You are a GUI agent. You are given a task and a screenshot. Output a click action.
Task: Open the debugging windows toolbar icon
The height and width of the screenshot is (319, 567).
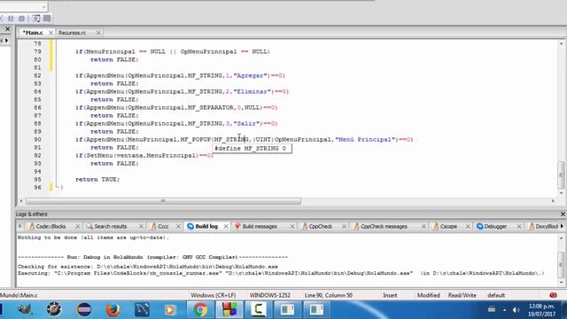(x=35, y=19)
